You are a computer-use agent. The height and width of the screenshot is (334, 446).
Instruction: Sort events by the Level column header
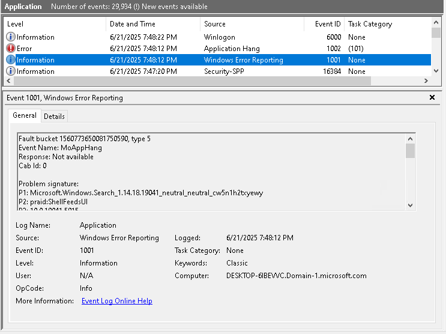click(x=55, y=24)
